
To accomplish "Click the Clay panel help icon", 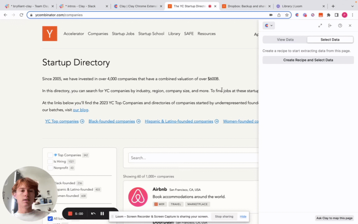I will 340,26.
